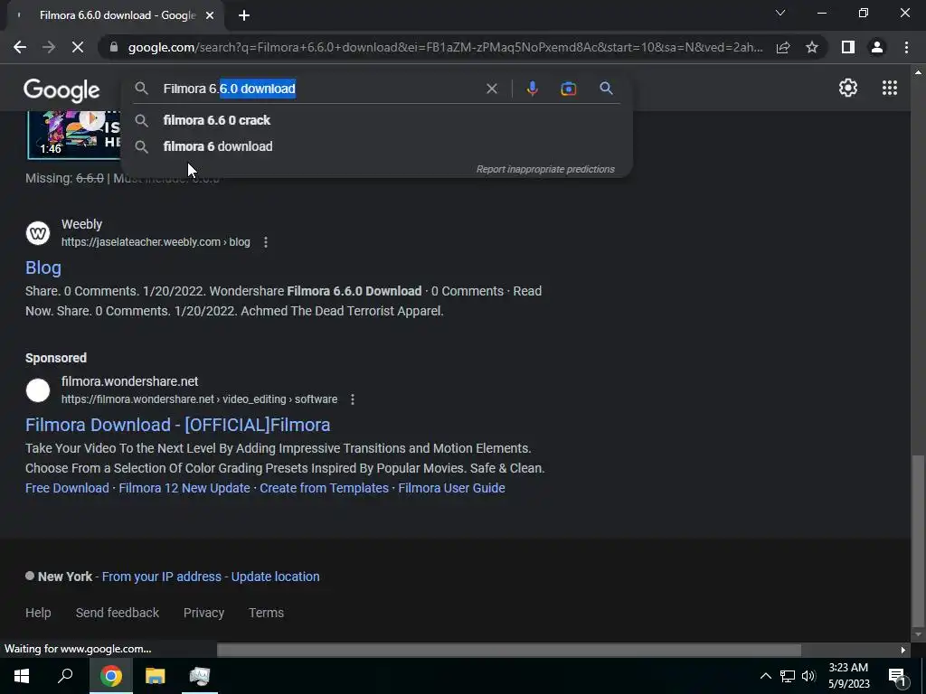The height and width of the screenshot is (694, 926).
Task: Click Weebly site favicon
Action: [38, 233]
